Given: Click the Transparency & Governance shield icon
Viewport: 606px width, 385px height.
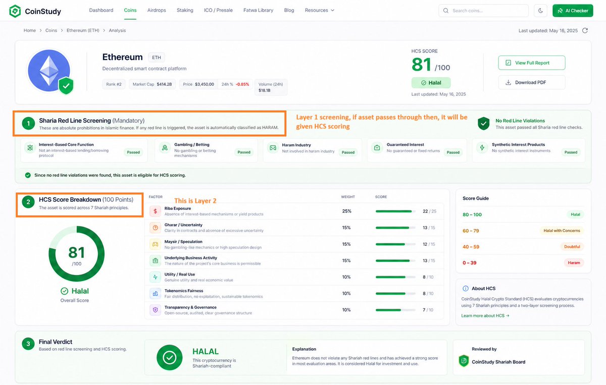Looking at the screenshot, I should [155, 310].
